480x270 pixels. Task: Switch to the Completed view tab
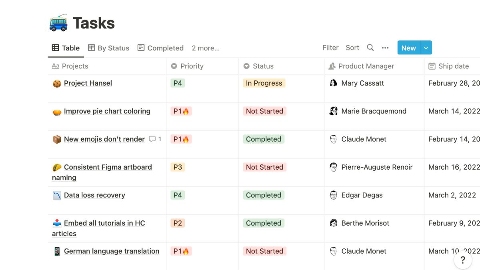[160, 48]
